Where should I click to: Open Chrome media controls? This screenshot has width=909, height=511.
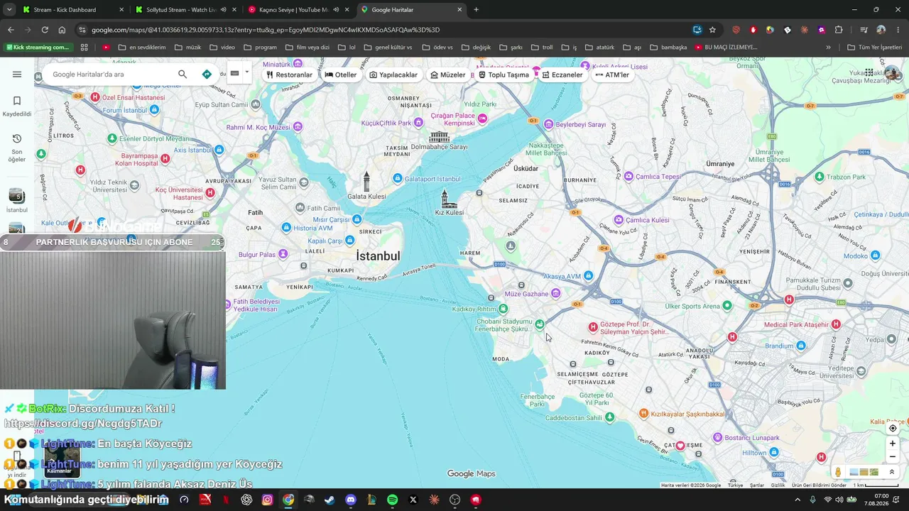pyautogui.click(x=864, y=30)
